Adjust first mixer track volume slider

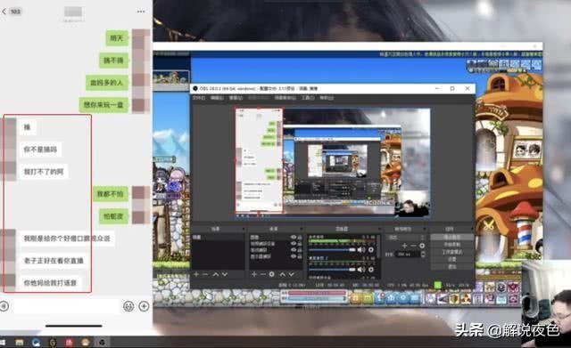click(x=332, y=250)
